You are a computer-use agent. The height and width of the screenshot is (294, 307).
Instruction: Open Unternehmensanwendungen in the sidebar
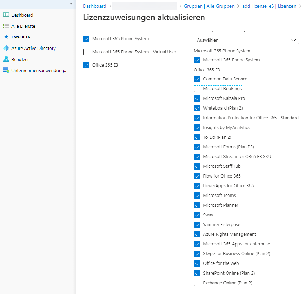click(x=40, y=70)
